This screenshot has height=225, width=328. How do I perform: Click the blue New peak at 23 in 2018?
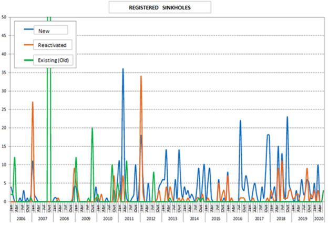pos(288,117)
